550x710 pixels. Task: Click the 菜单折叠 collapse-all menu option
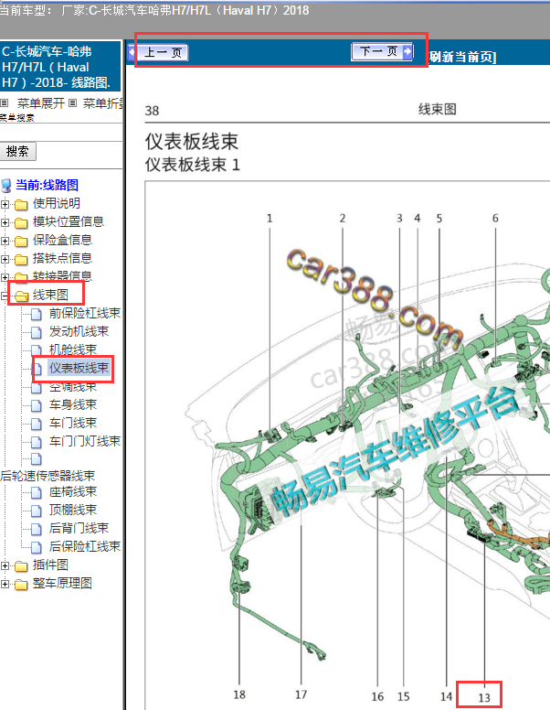tap(103, 103)
